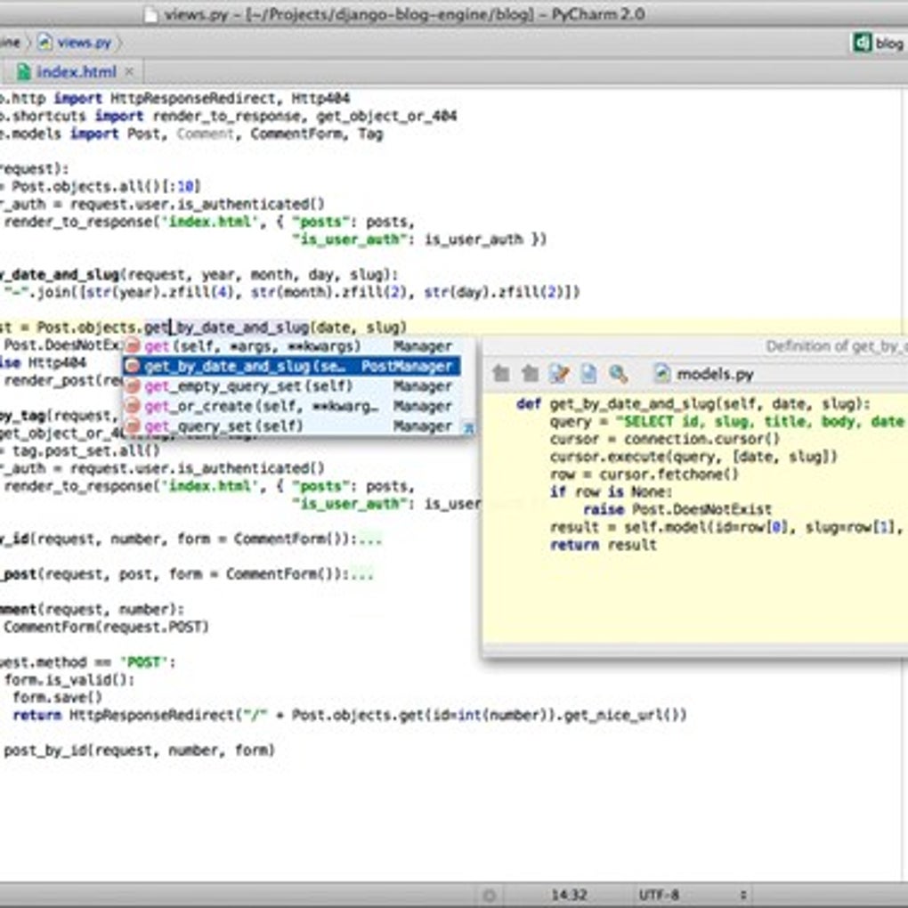This screenshot has width=908, height=908.
Task: Click the status bar dropdown arrows after UTF-8
Action: click(743, 896)
